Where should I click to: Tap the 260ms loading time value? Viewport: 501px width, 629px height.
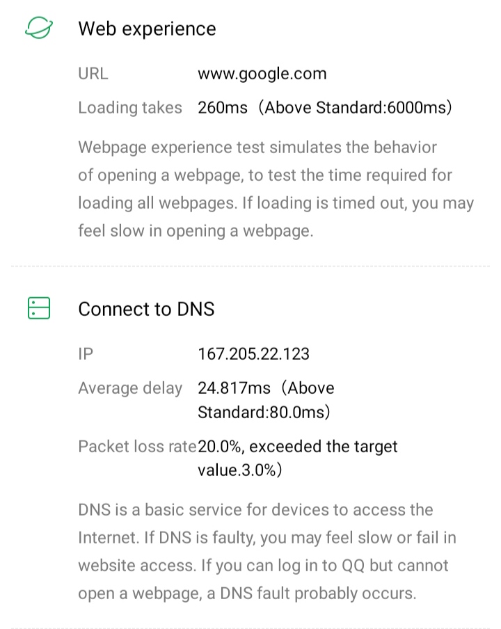[x=222, y=108]
